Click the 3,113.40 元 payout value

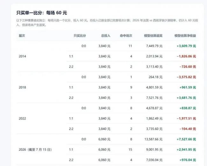point(154,67)
